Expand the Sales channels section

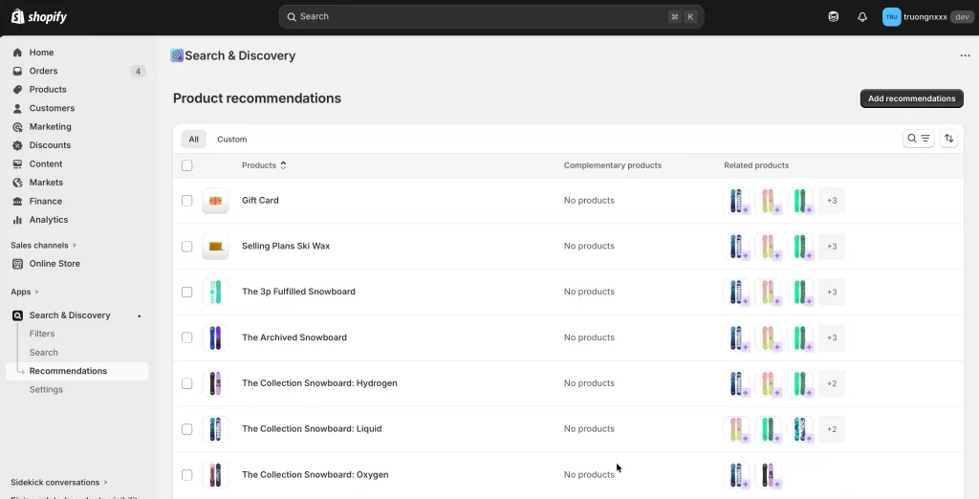tap(44, 246)
